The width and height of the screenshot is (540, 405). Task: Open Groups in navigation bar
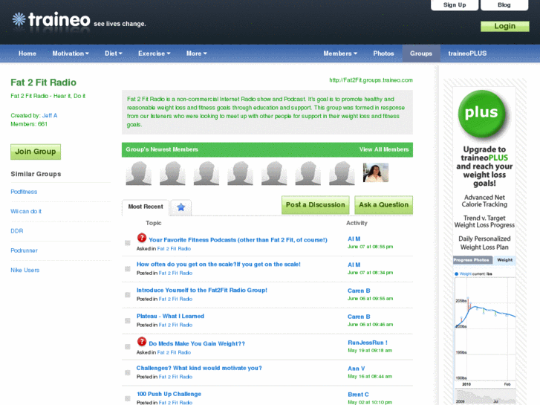tap(421, 54)
